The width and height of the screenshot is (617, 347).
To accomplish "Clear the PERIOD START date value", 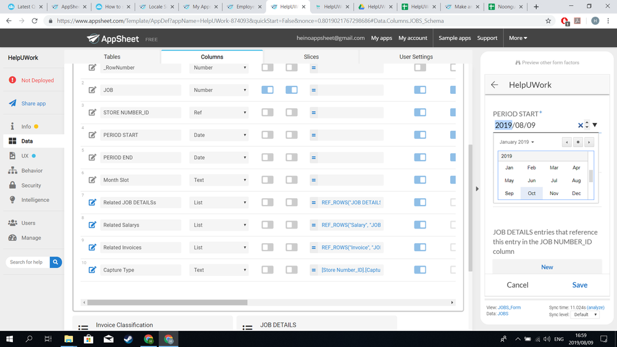I will [580, 125].
